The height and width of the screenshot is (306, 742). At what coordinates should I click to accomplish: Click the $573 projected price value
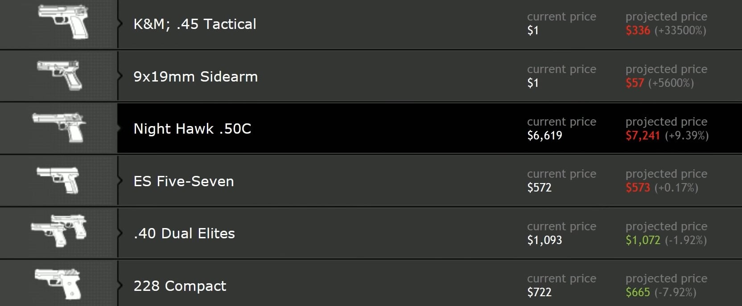coord(638,188)
